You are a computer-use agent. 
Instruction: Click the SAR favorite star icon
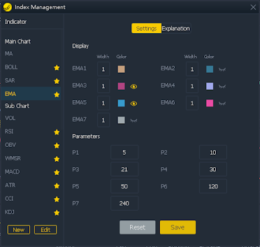point(57,81)
